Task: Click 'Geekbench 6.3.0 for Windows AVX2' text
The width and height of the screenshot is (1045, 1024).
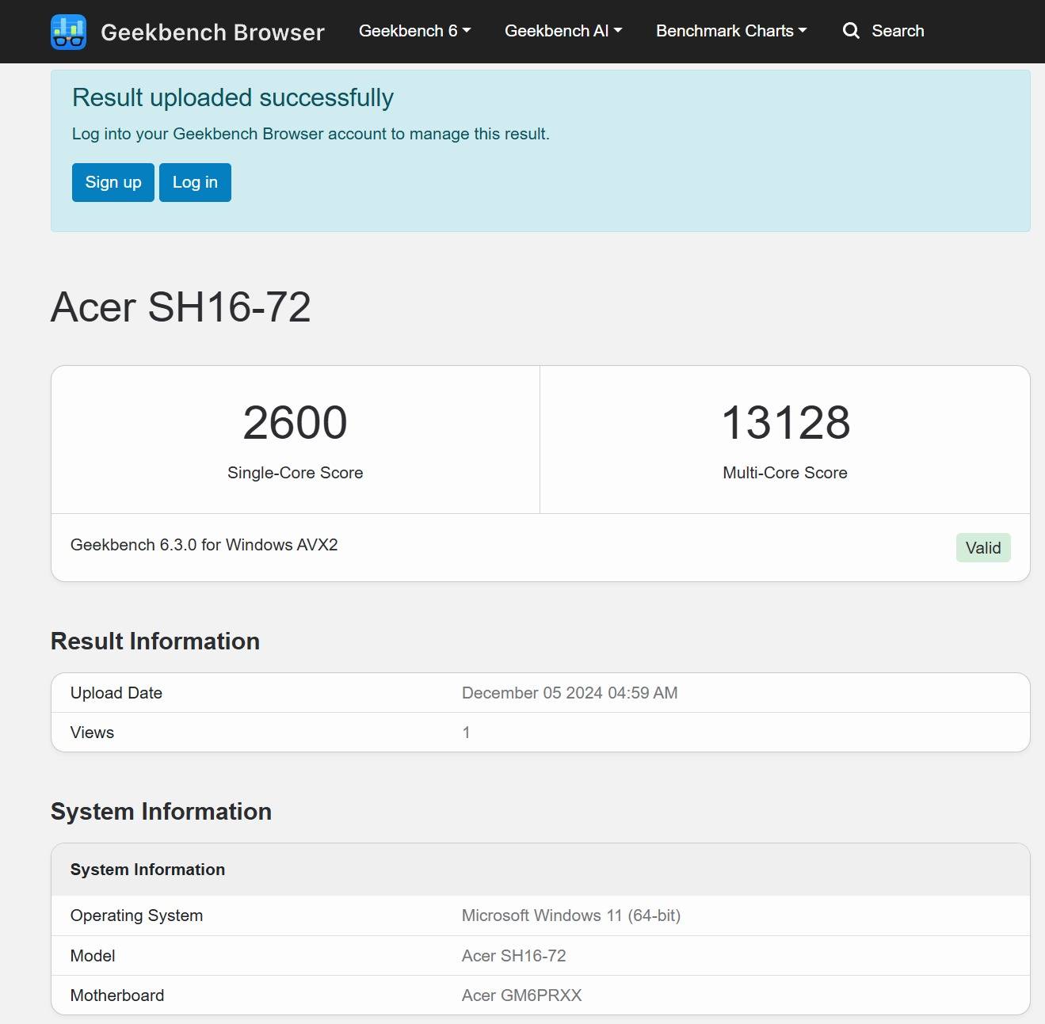Action: (204, 545)
